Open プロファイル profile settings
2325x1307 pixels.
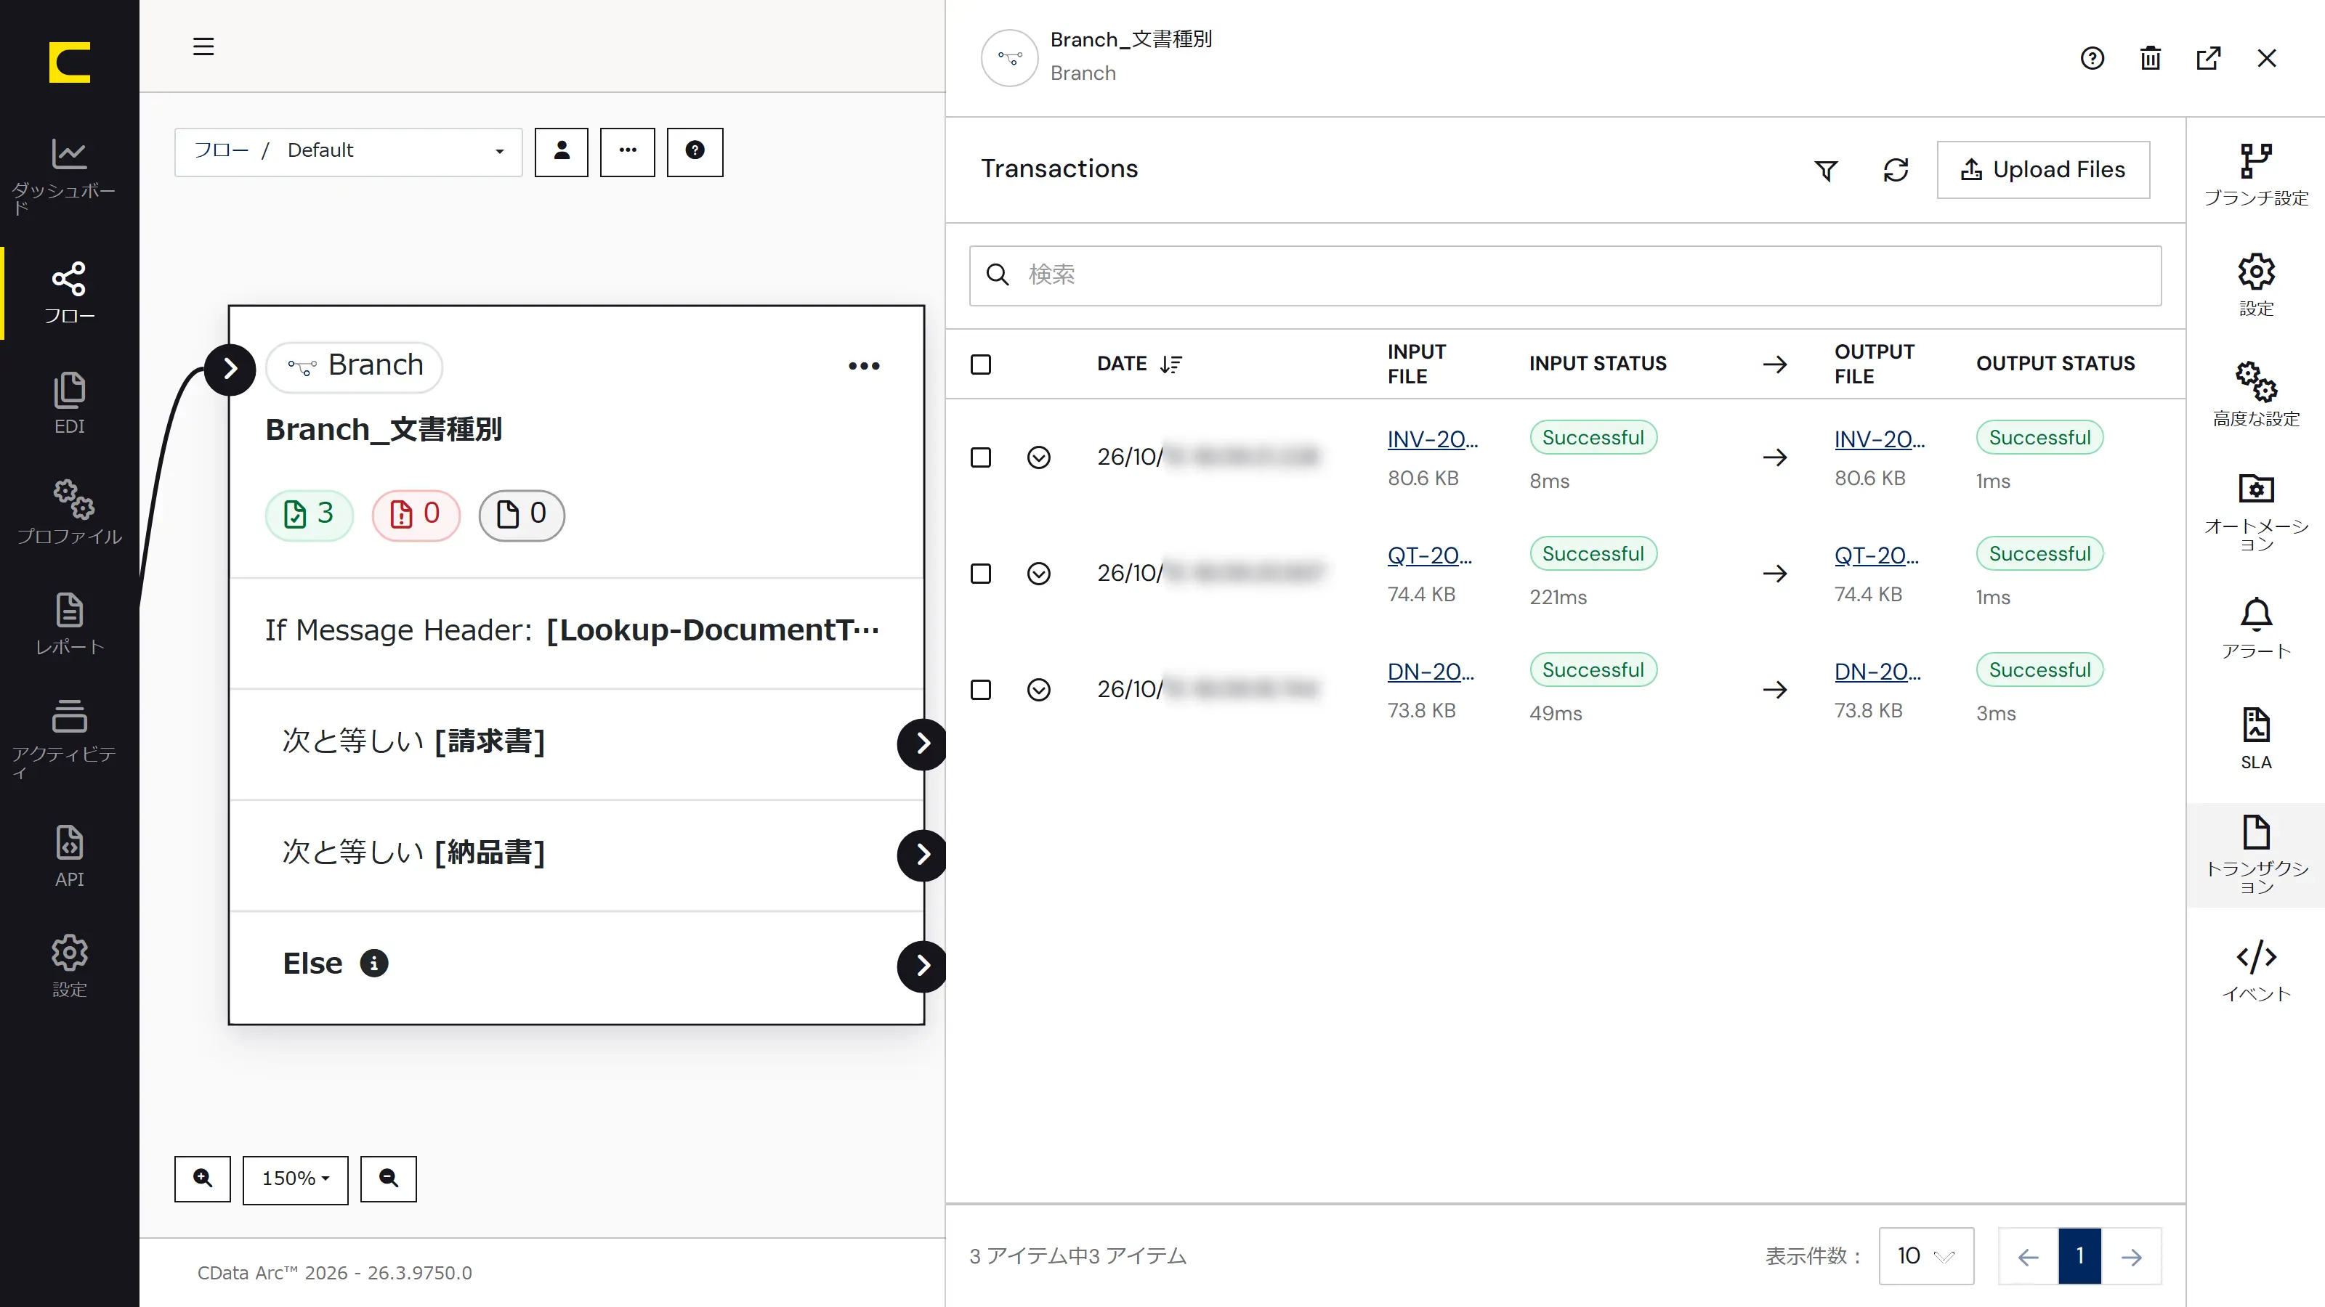point(68,513)
